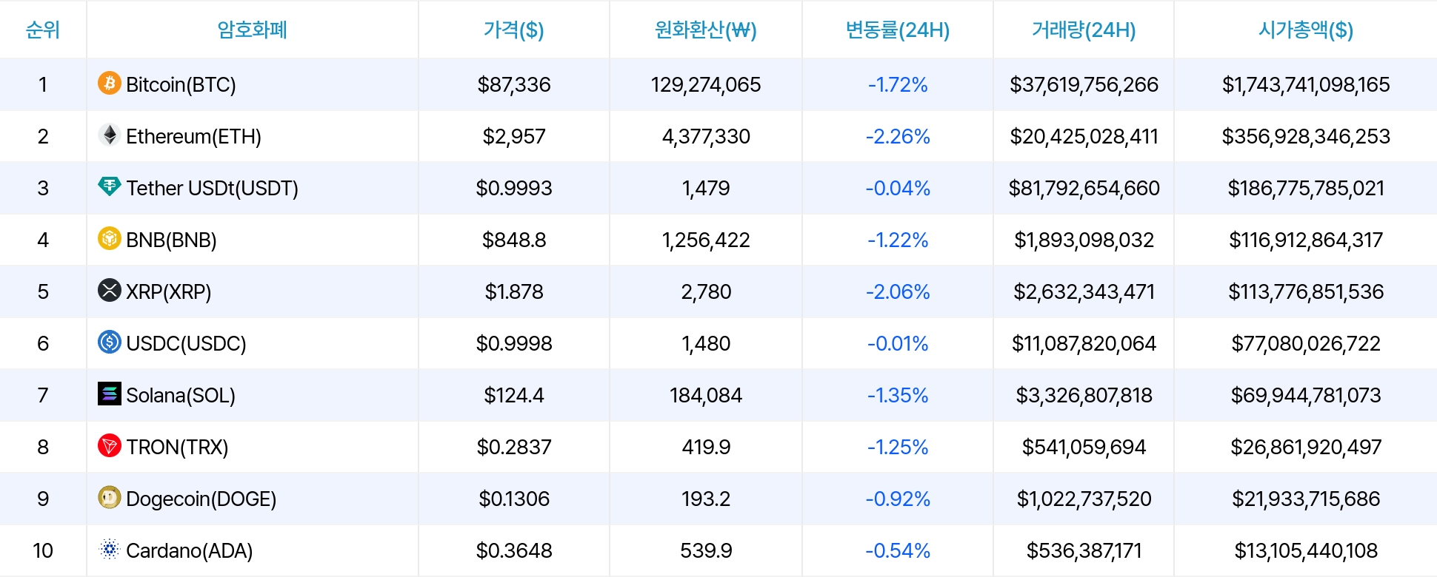Click the Solana square icon

110,394
